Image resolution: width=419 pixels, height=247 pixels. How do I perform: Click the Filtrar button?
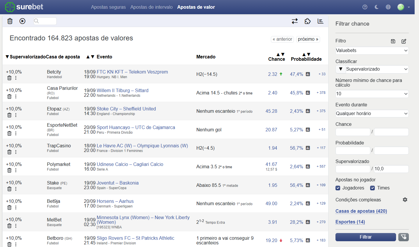(366, 237)
